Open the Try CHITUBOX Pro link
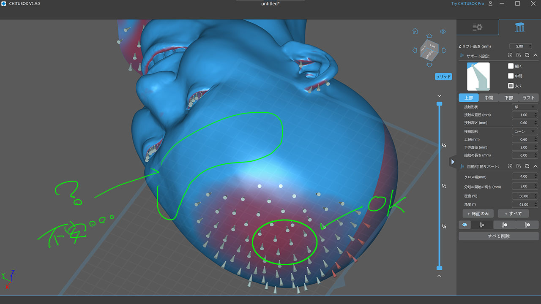 point(467,4)
